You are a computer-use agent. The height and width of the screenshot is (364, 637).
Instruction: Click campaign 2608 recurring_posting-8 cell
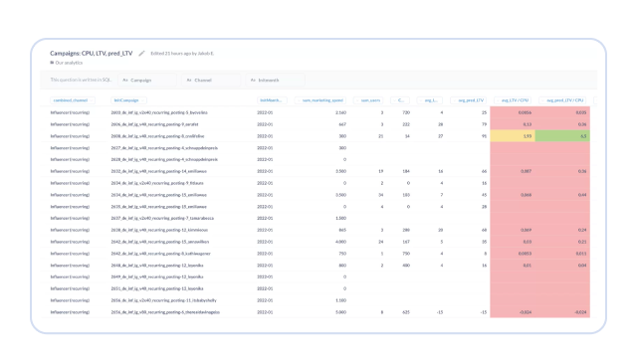[x=157, y=136]
